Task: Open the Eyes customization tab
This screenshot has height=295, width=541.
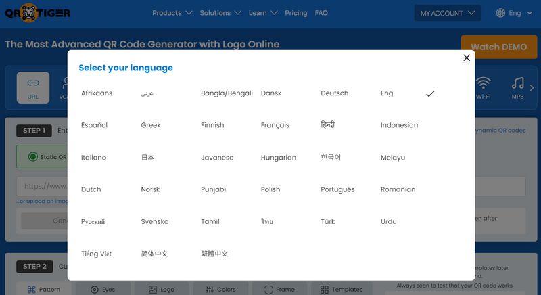Action: [103, 289]
